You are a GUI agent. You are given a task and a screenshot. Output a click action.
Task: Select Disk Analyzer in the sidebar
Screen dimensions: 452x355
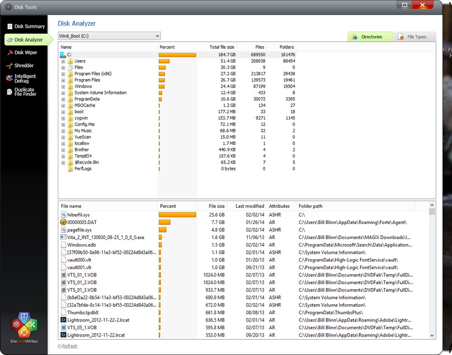click(28, 40)
